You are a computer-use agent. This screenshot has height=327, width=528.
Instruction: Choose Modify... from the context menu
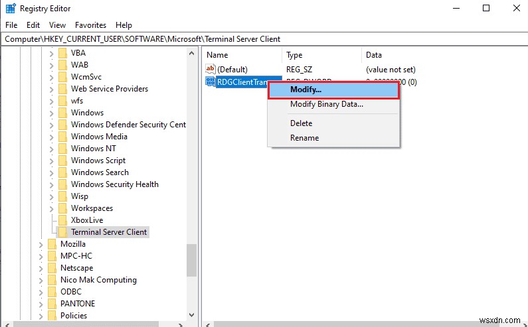pos(333,90)
